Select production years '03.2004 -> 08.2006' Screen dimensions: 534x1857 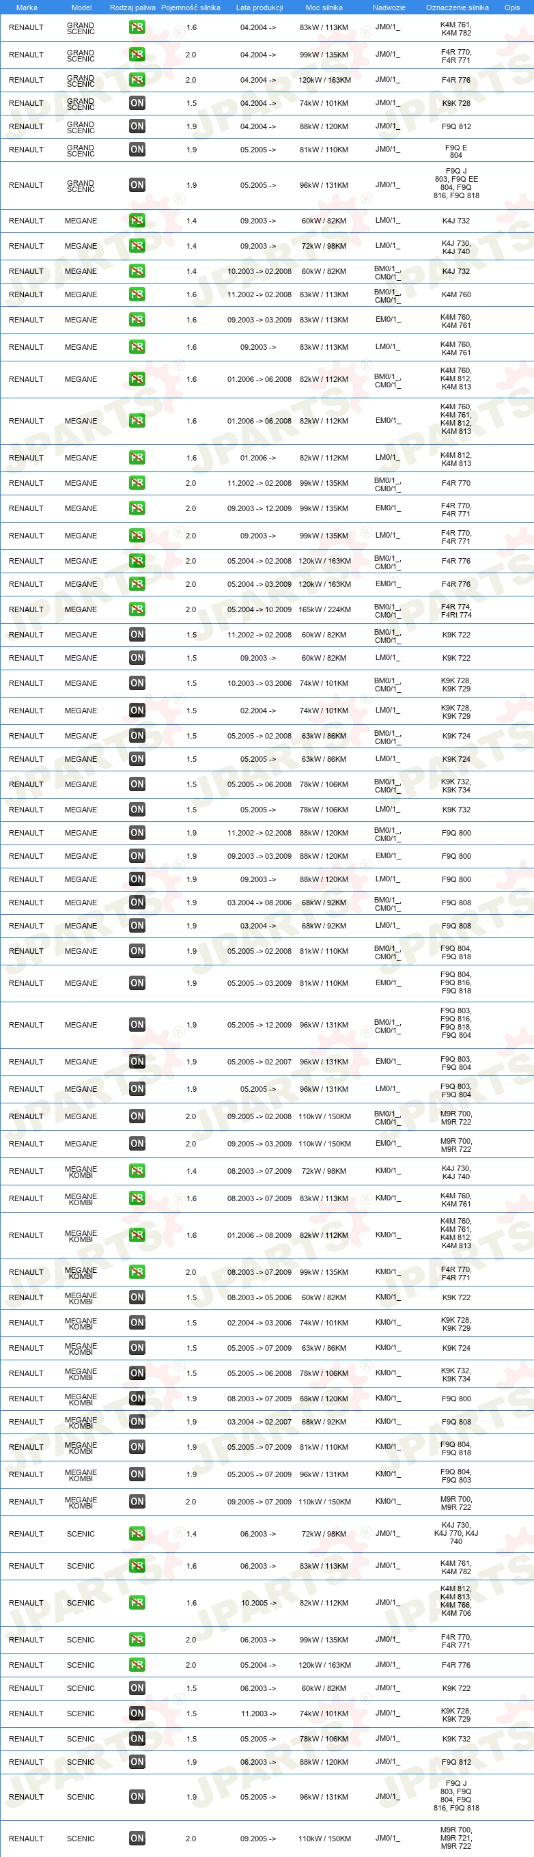tap(259, 903)
